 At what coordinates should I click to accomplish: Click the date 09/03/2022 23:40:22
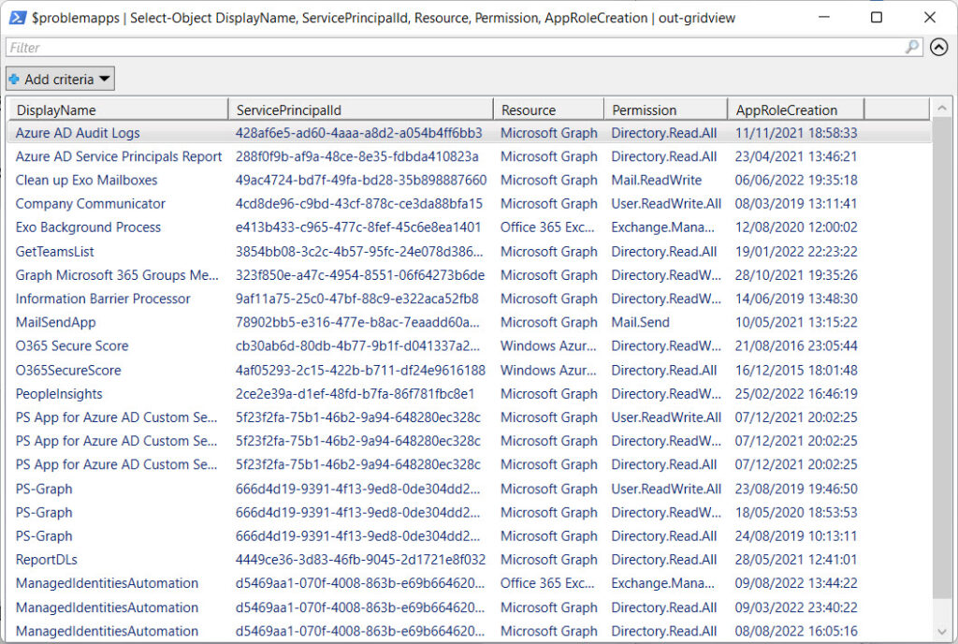[x=796, y=607]
